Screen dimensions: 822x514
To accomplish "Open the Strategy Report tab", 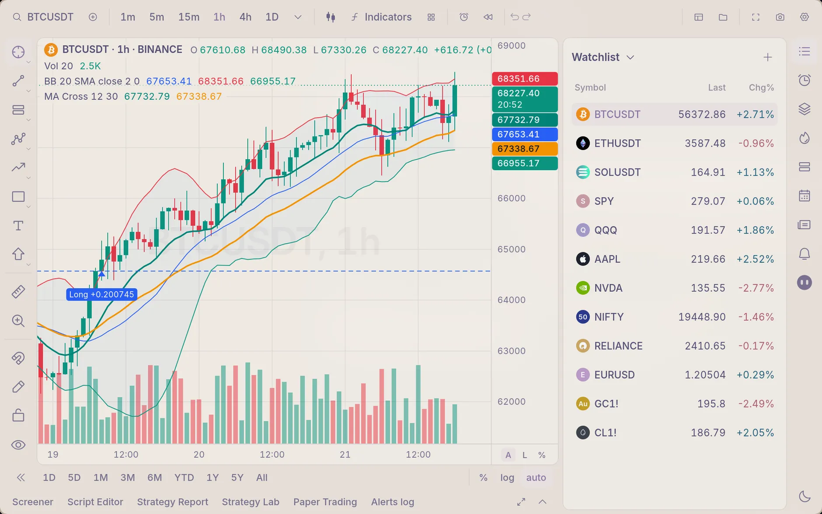I will coord(173,502).
